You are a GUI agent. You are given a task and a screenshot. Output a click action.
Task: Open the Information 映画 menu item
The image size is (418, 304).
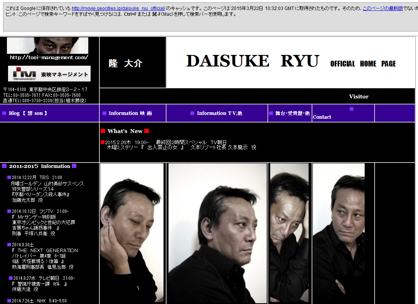tap(130, 113)
